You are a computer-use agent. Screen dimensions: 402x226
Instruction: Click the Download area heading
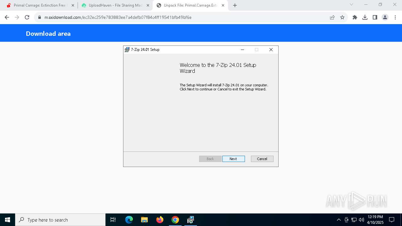pyautogui.click(x=48, y=34)
